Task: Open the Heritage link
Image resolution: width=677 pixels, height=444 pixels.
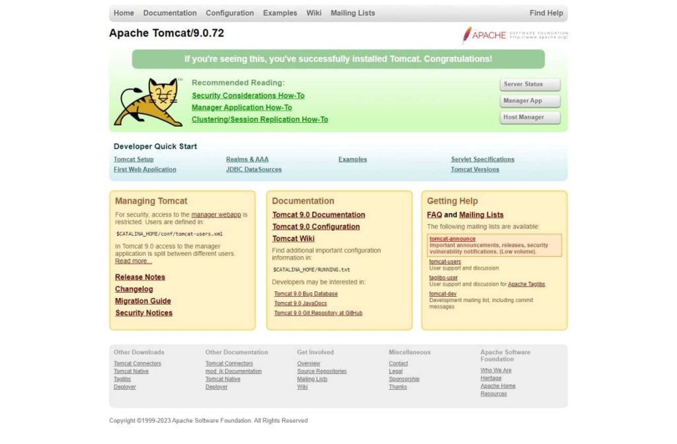Action: 491,379
